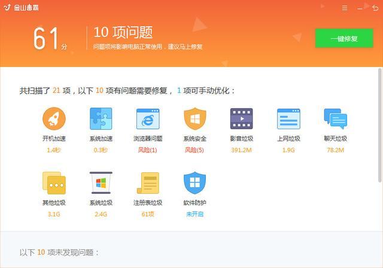The width and height of the screenshot is (383, 268).
Task: Click the 10 项问题 heading
Action: point(123,32)
